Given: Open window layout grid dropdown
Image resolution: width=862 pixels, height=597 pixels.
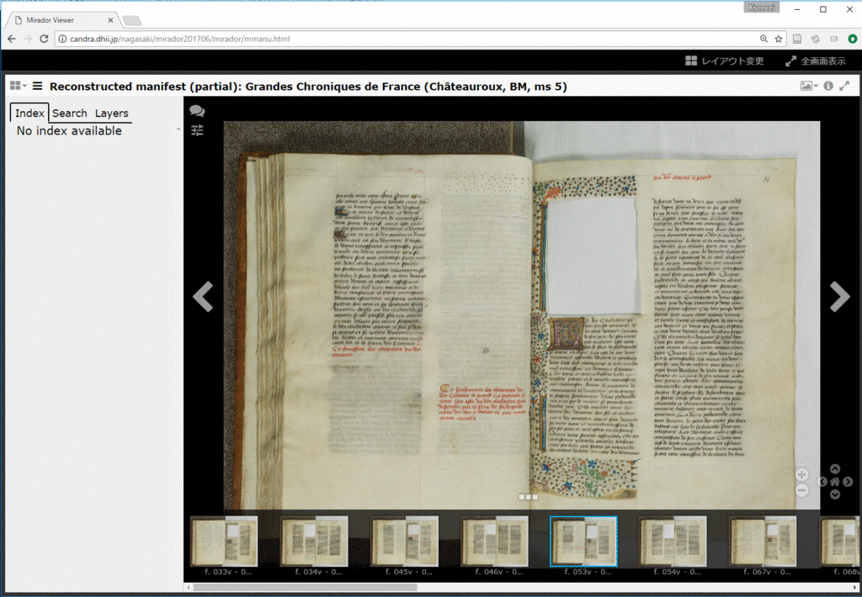Looking at the screenshot, I should point(18,86).
